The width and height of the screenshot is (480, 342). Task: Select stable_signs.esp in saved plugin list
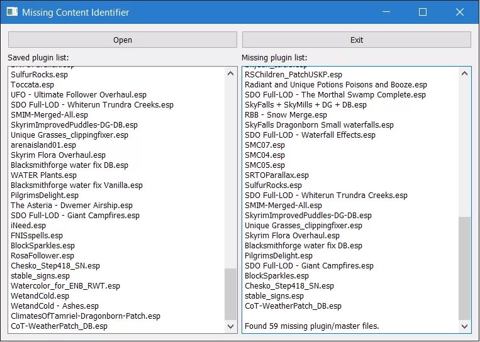(x=40, y=276)
